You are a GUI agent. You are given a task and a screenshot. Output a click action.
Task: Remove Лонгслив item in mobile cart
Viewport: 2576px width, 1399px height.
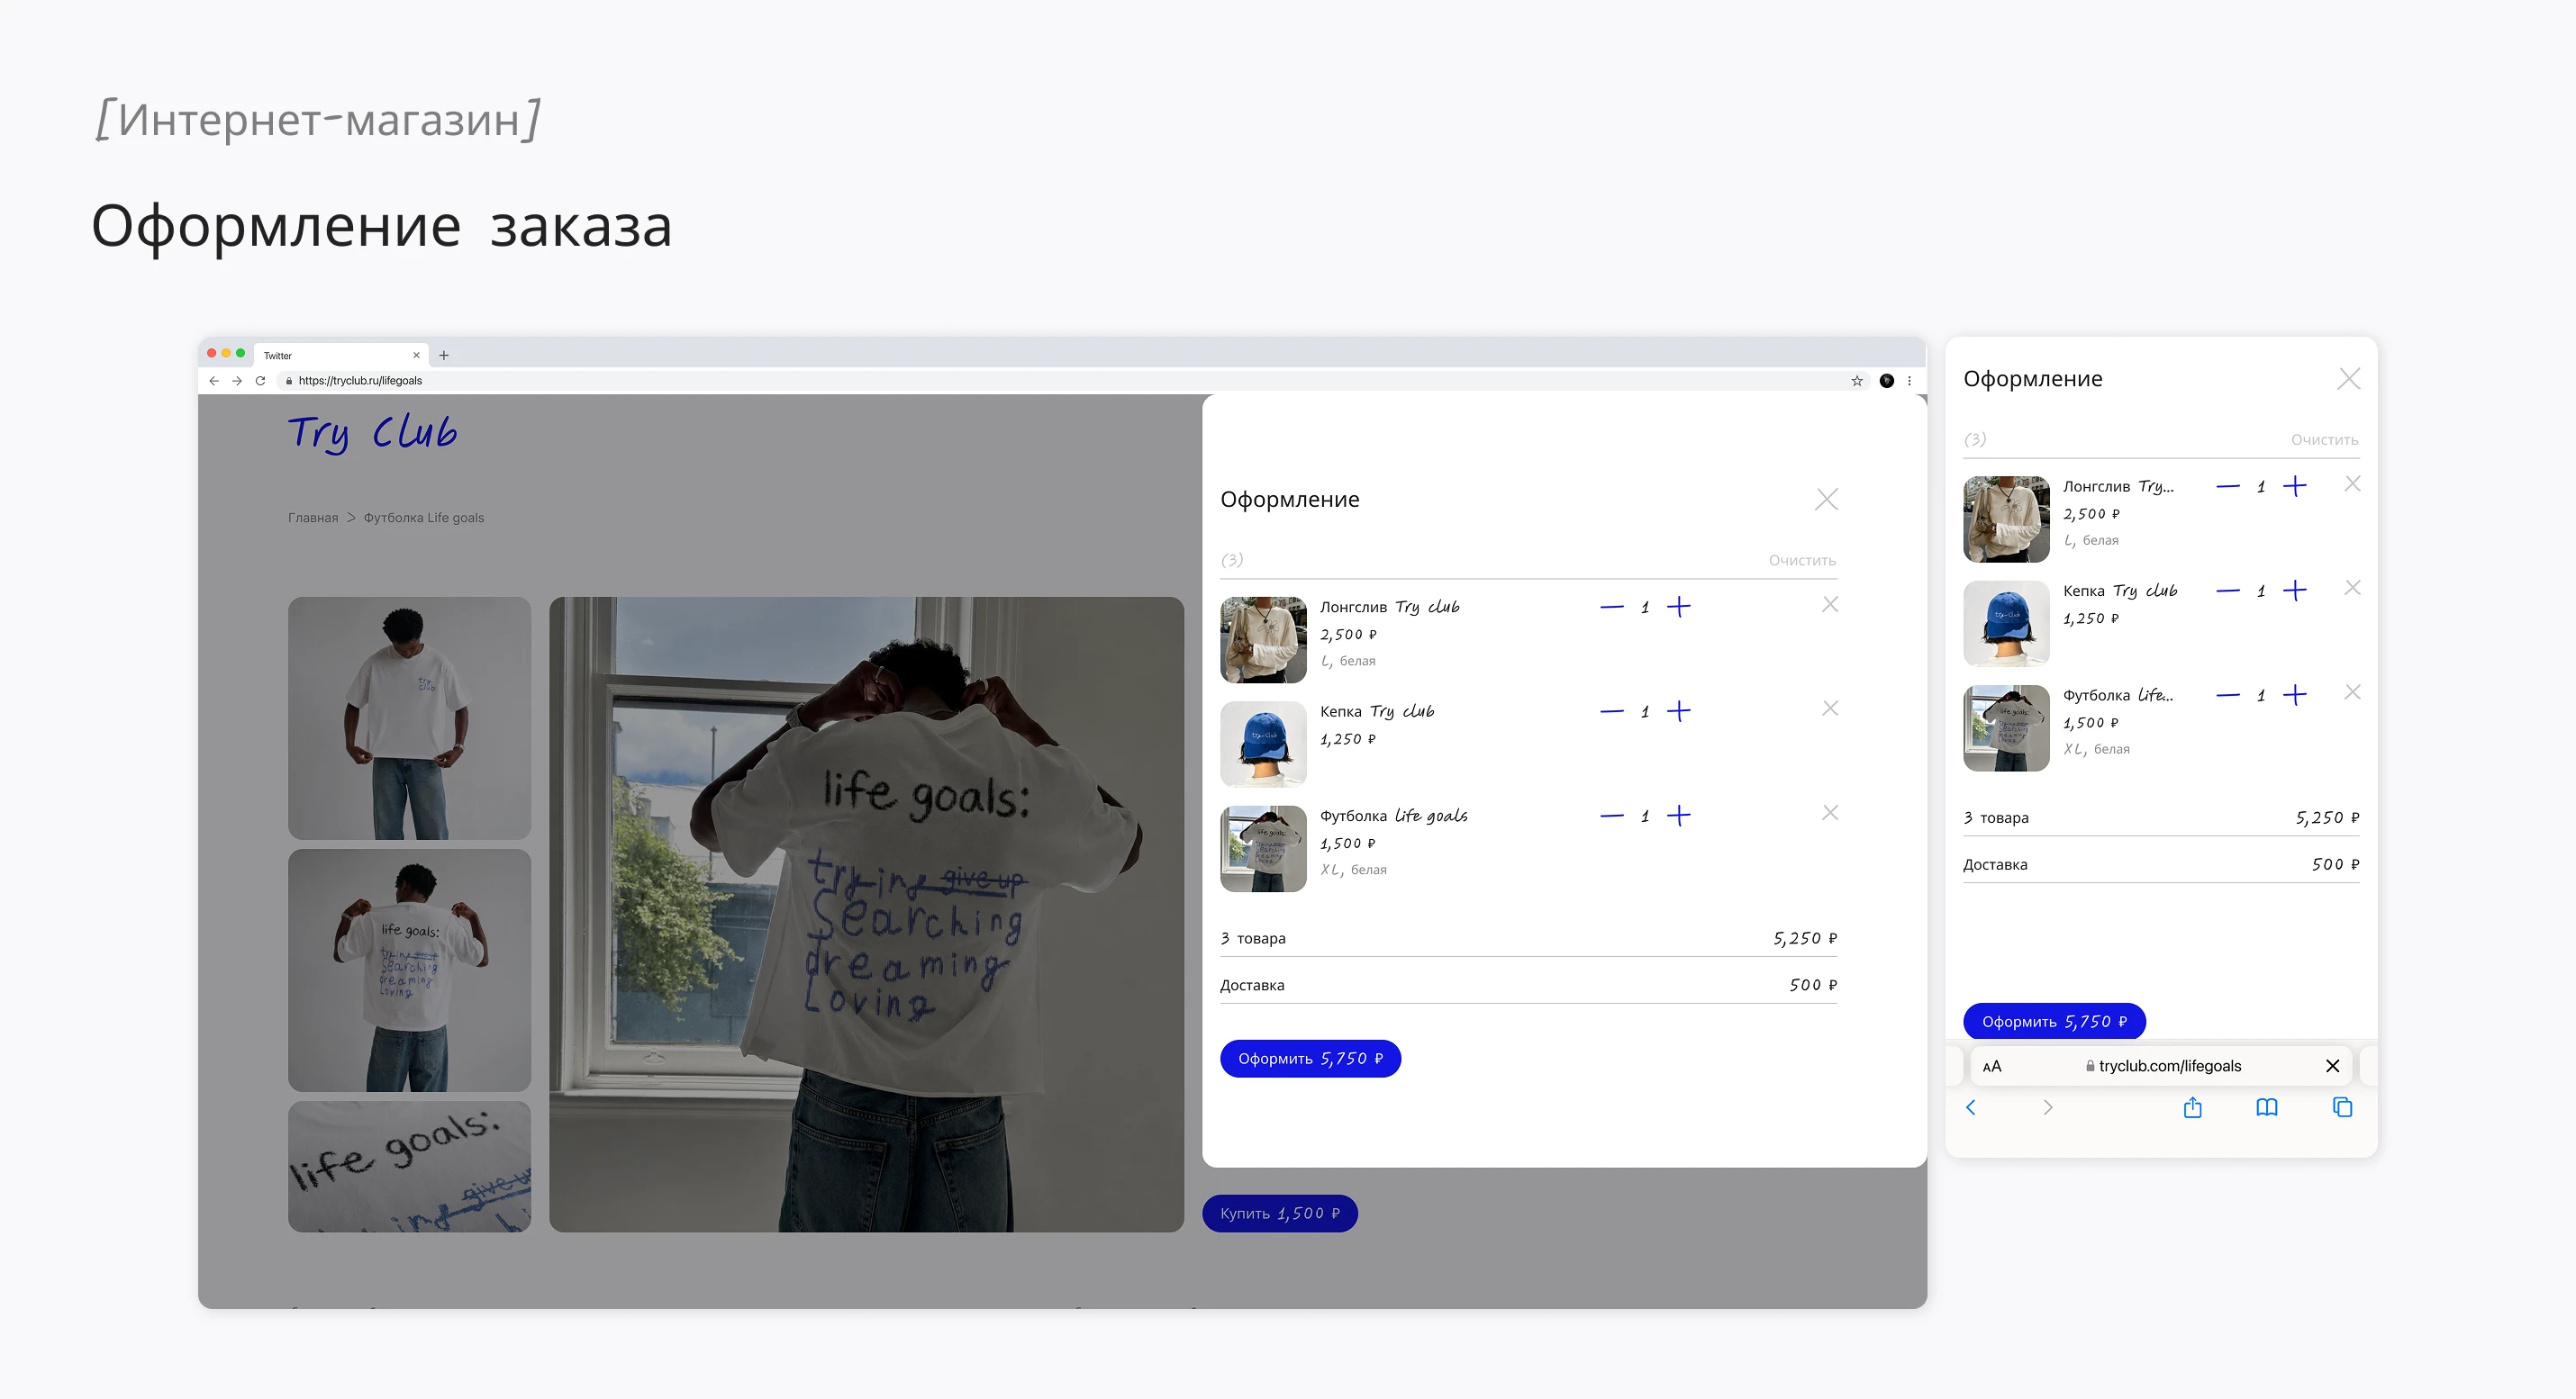(x=2352, y=483)
